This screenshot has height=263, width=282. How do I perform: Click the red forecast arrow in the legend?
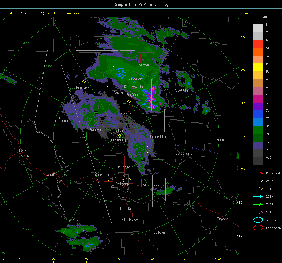pos(258,173)
